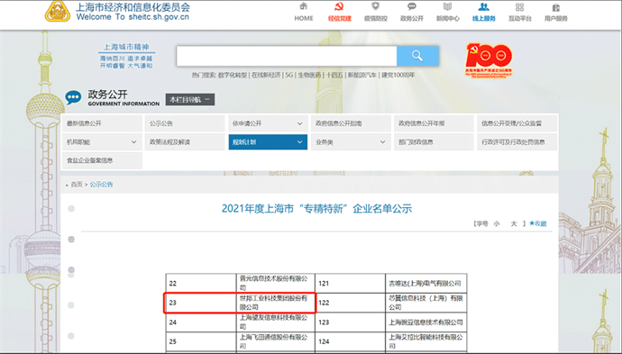
Task: Click hot search term 新能源汽车
Action: [362, 75]
